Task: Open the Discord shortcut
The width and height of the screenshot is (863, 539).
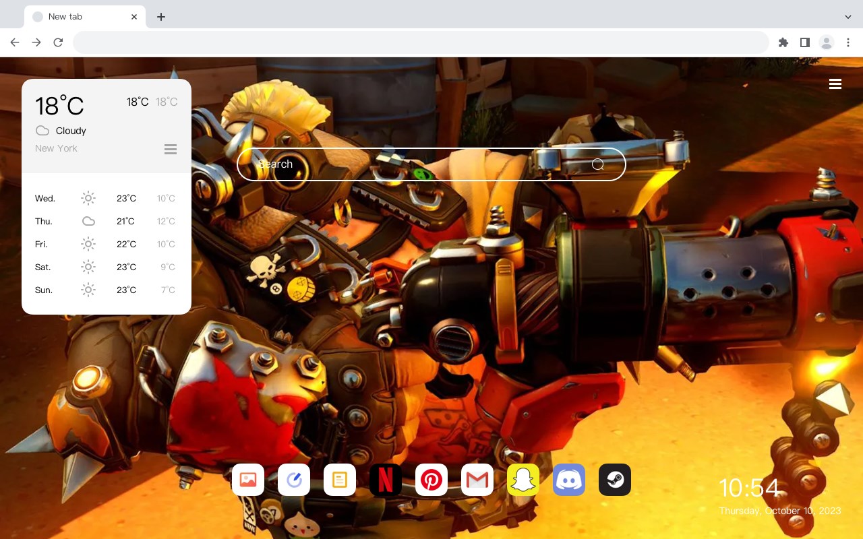Action: coord(569,480)
